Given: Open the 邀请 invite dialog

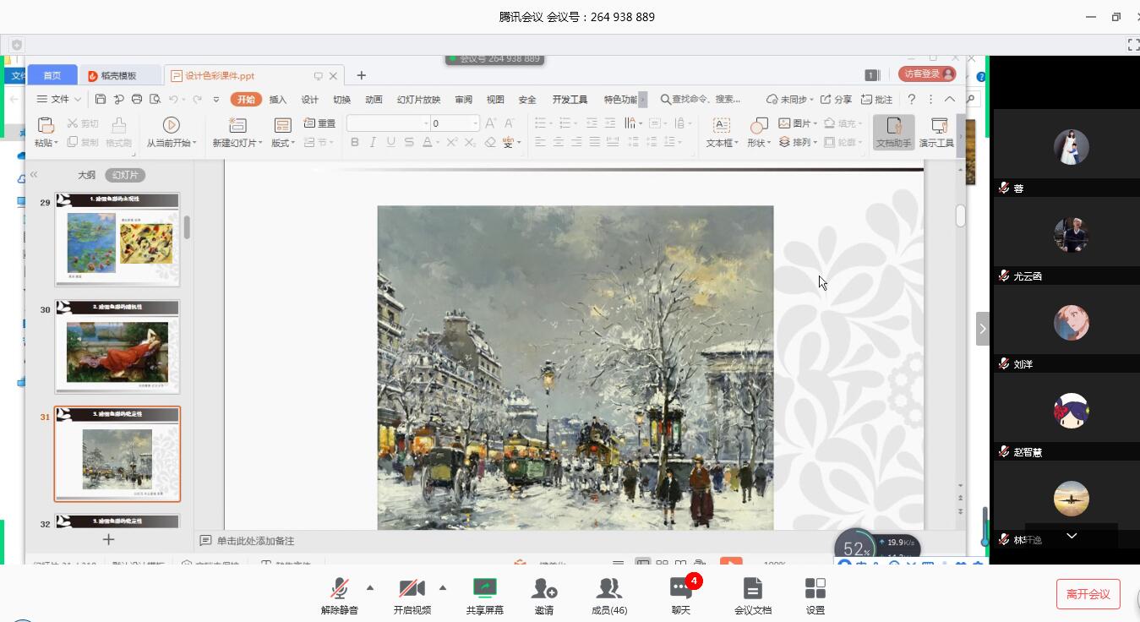Looking at the screenshot, I should tap(544, 595).
